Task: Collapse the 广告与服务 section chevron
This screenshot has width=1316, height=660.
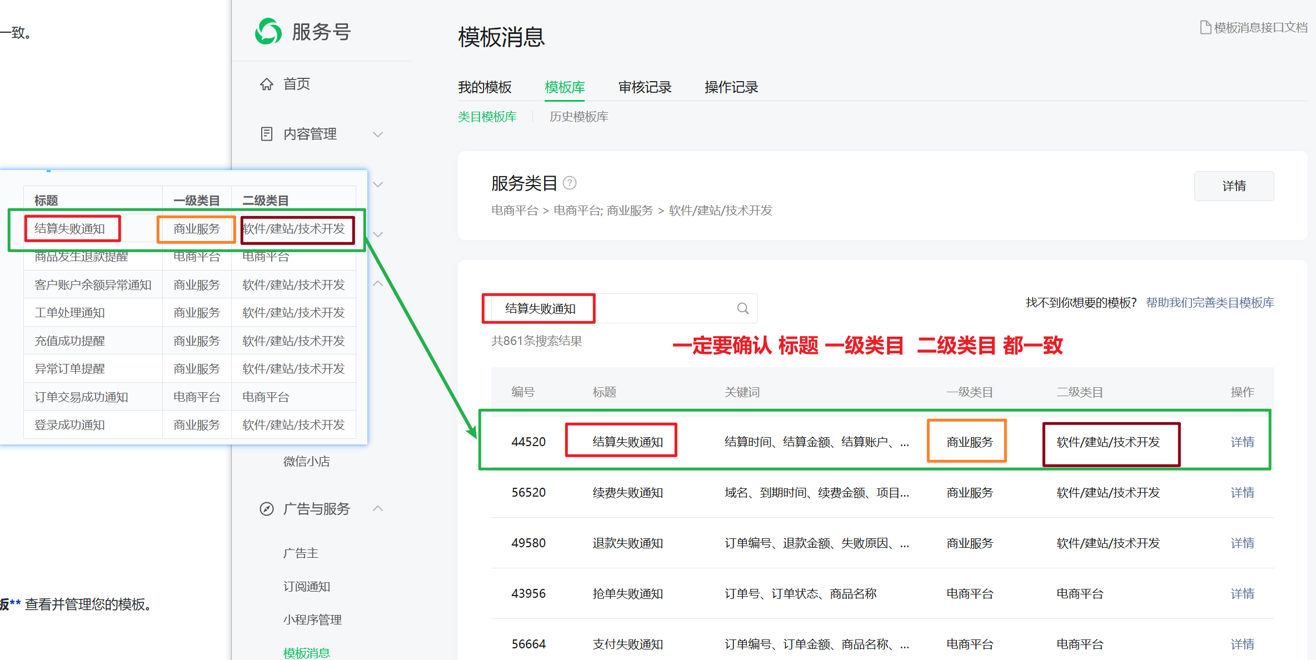Action: [x=378, y=509]
